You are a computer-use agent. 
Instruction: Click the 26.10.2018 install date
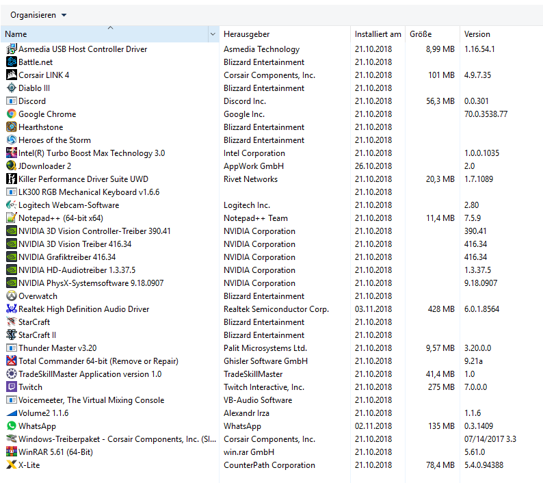[x=373, y=166]
